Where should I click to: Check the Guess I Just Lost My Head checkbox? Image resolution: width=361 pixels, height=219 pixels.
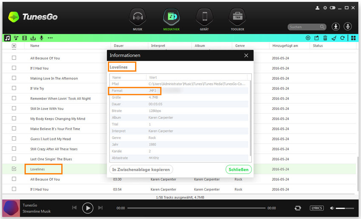click(14, 138)
